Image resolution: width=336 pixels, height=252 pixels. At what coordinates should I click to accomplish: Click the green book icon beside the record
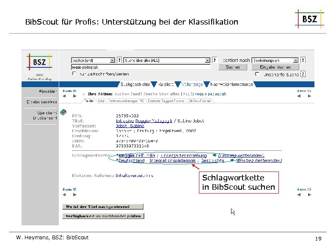[63, 112]
